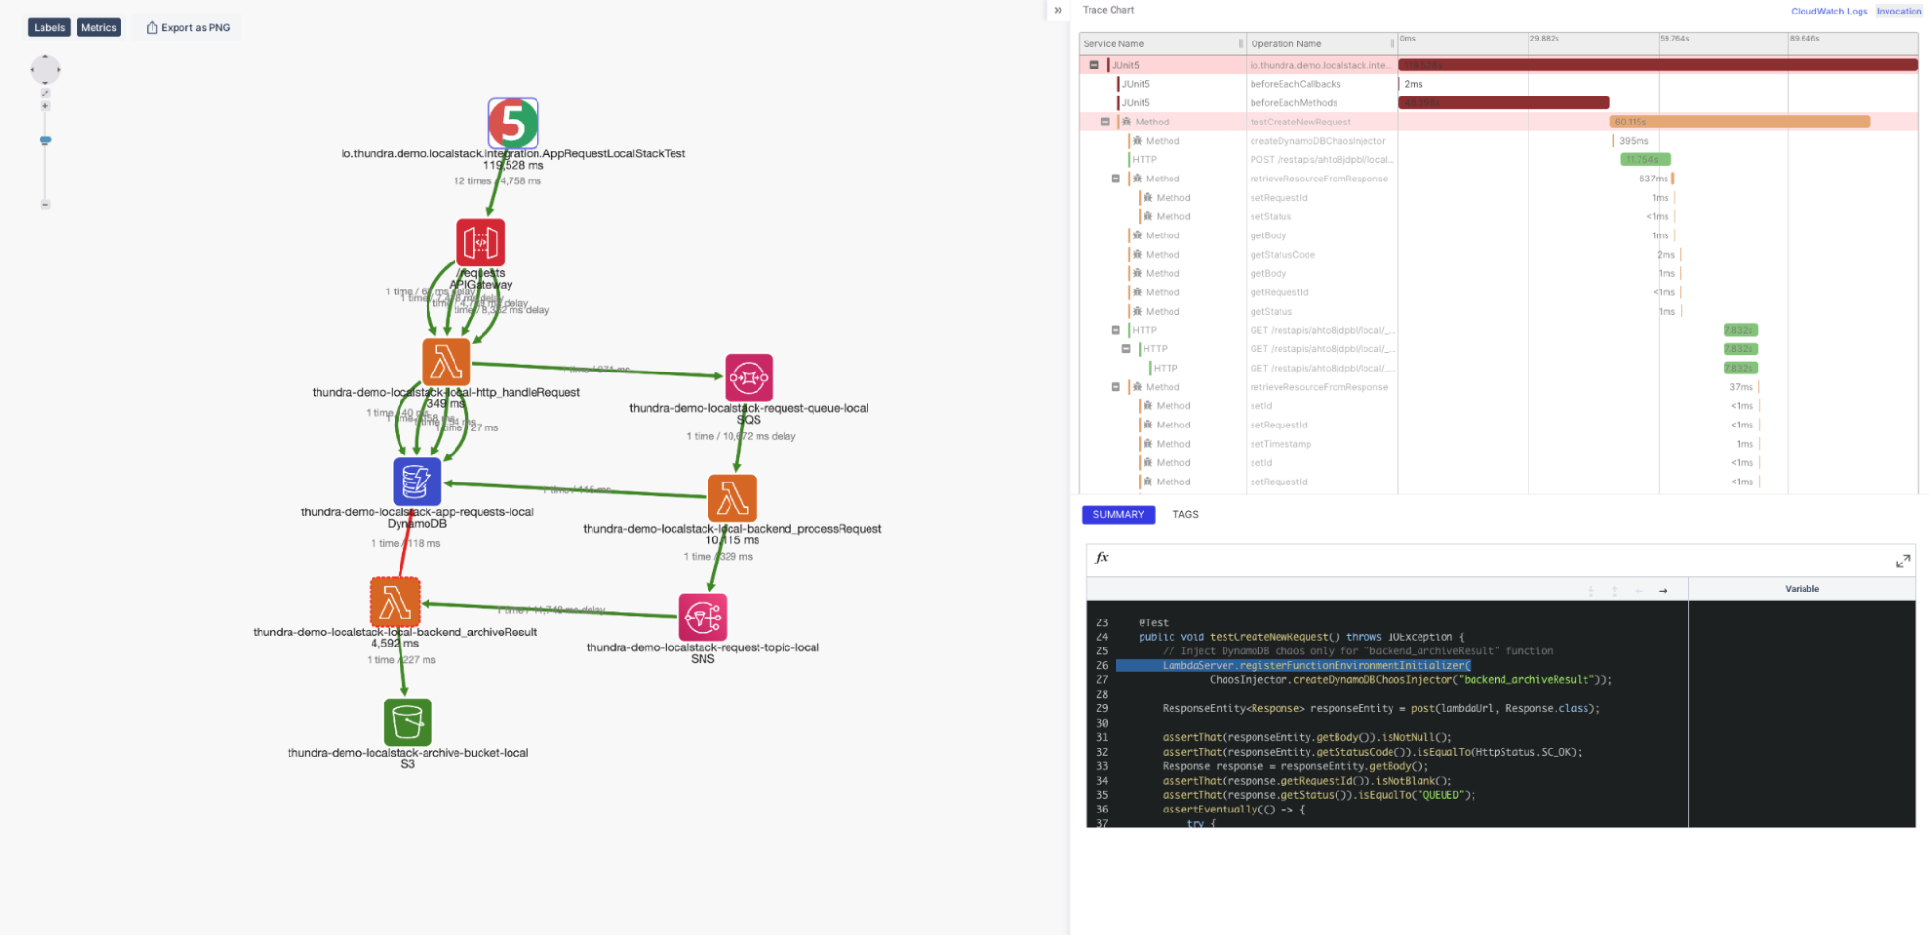This screenshot has height=936, width=1929.
Task: Toggle the Labels display button
Action: tap(49, 27)
